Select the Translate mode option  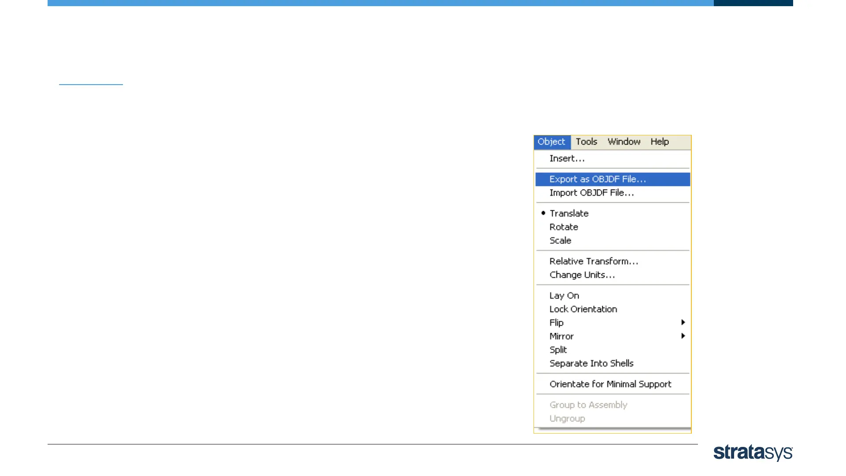(x=569, y=213)
